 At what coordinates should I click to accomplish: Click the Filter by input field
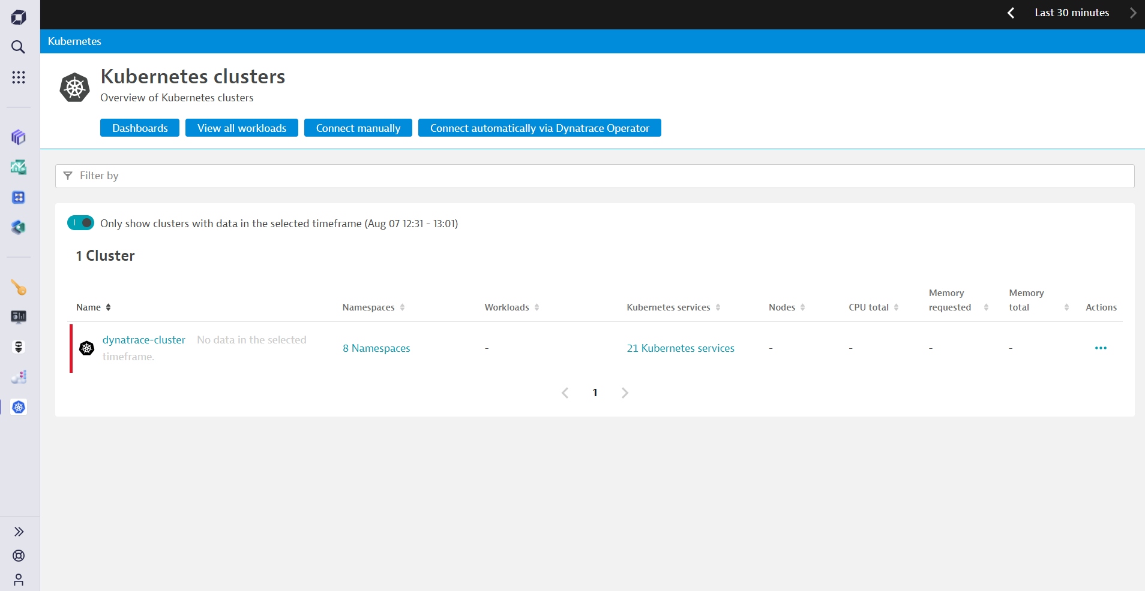click(x=595, y=176)
